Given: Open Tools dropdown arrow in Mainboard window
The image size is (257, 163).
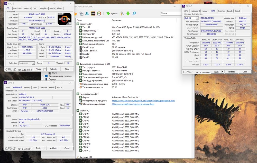Looking at the screenshot, I should 45,148.
